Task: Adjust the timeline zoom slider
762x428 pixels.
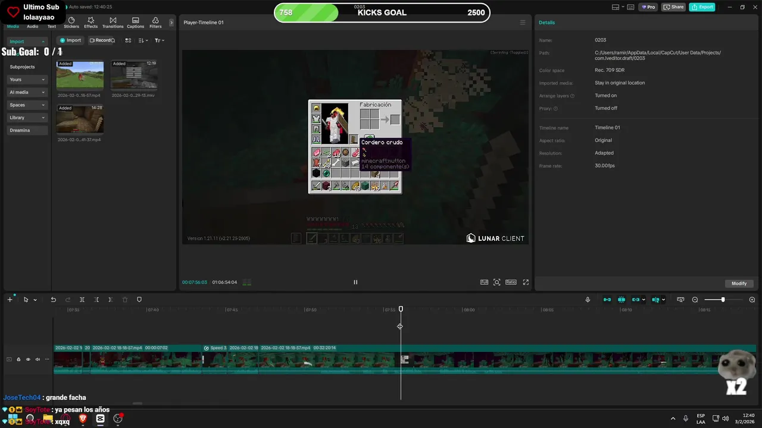Action: click(x=723, y=300)
